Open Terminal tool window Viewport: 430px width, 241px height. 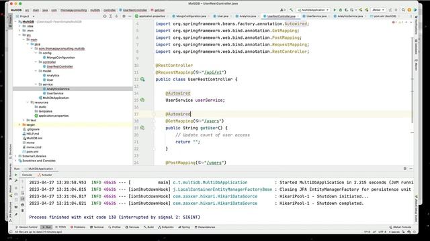[x=97, y=227]
